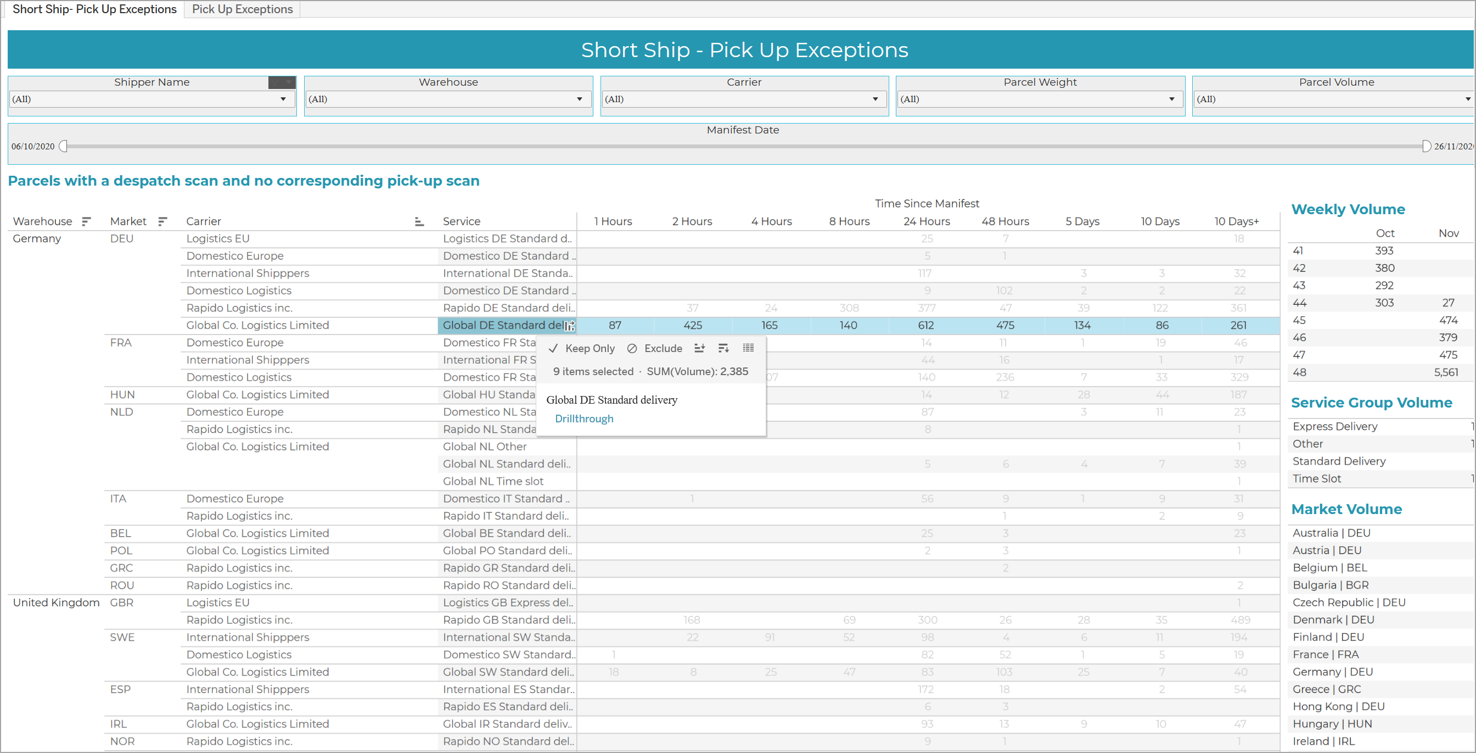Click the Nov column header in Weekly Volume
The height and width of the screenshot is (753, 1476).
coord(1448,233)
